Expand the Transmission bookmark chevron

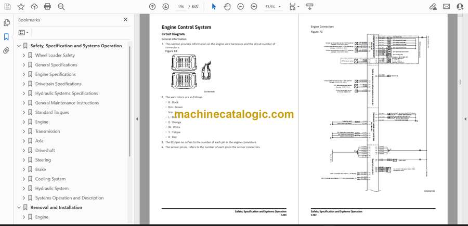click(x=24, y=131)
